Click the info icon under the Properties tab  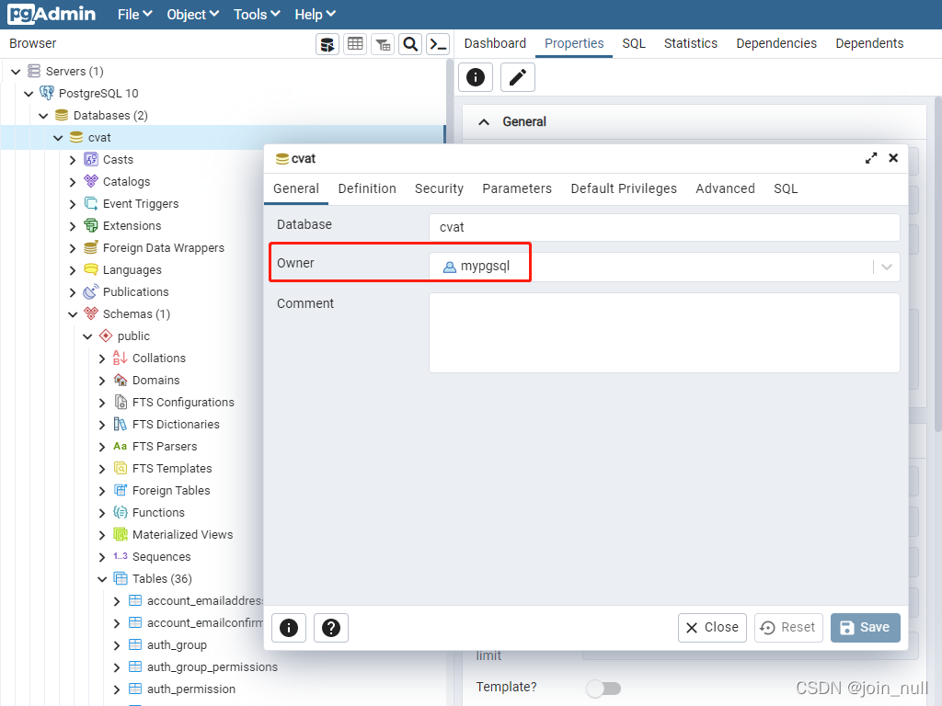tap(476, 77)
